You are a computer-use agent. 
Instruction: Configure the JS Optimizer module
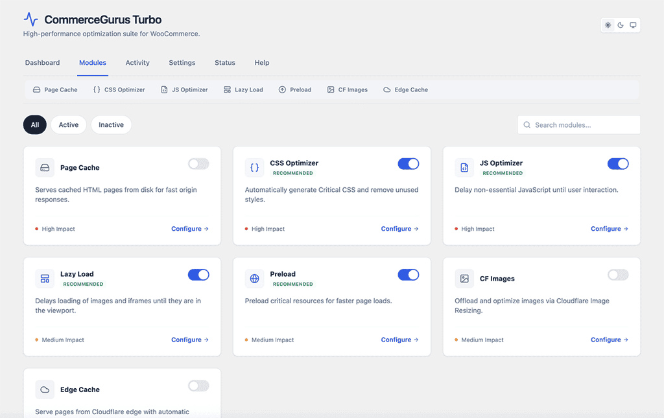[x=610, y=229]
